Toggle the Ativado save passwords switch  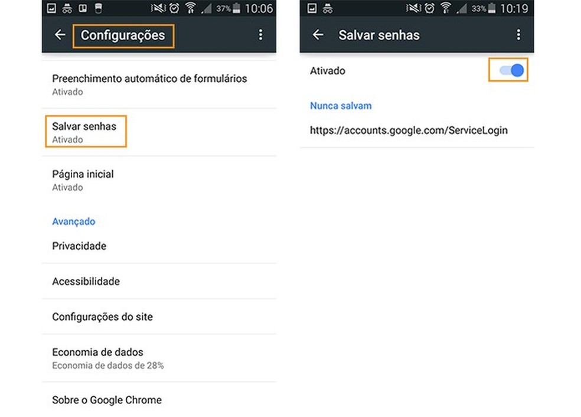pos(511,70)
